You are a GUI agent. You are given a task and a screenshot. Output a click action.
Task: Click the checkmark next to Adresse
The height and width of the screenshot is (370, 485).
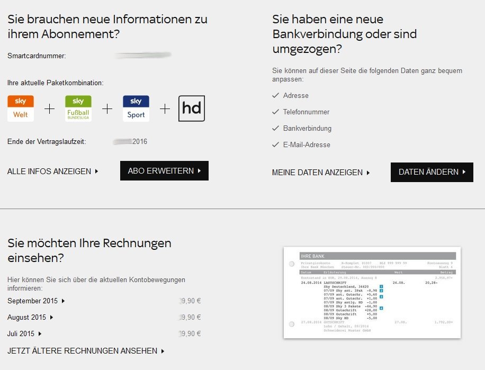[x=276, y=95]
